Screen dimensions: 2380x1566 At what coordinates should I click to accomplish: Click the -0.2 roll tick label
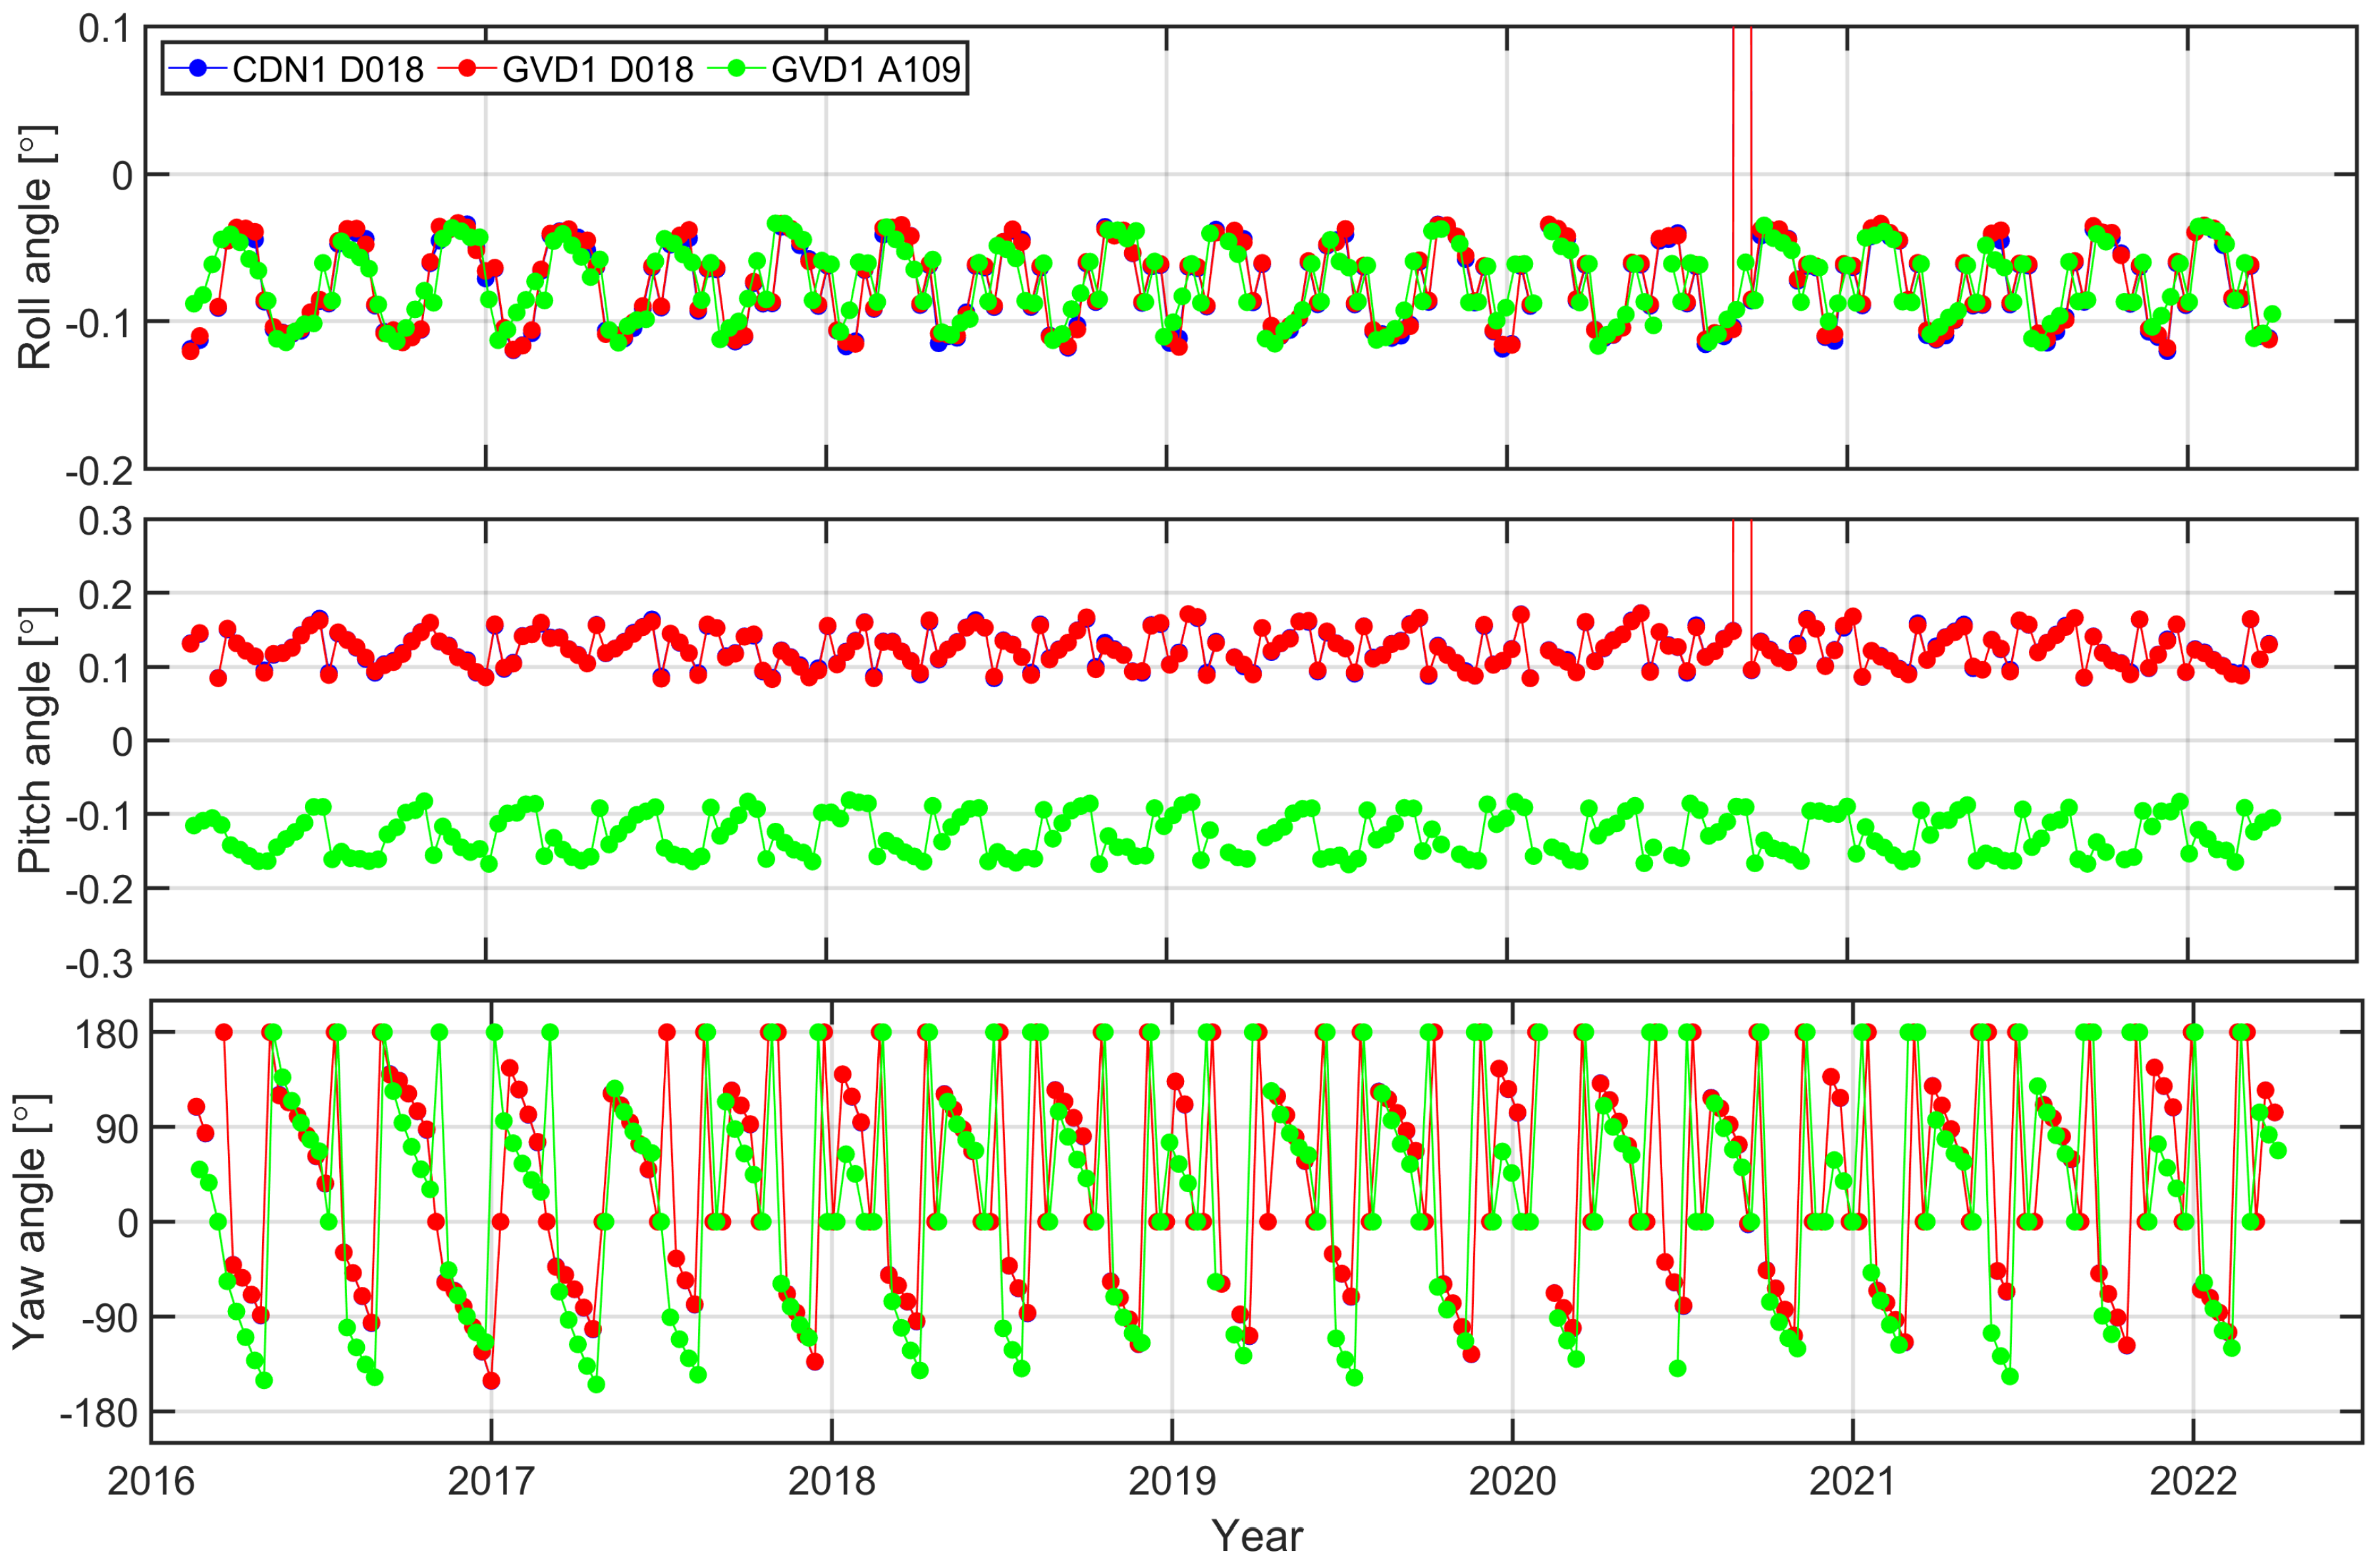click(98, 472)
